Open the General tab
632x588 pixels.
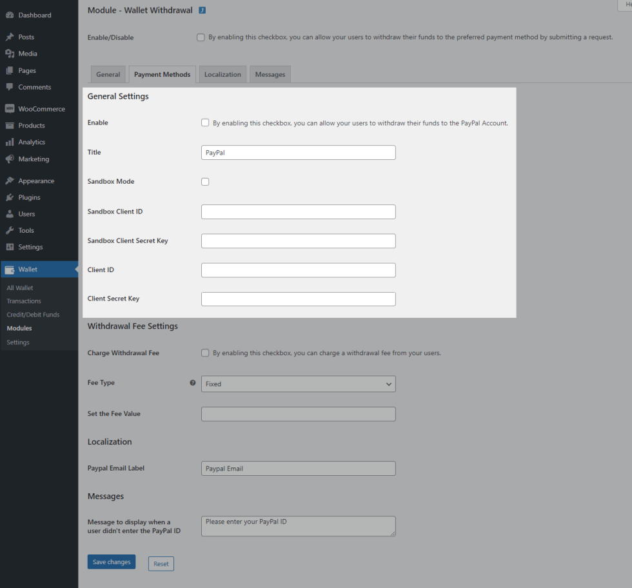point(108,75)
